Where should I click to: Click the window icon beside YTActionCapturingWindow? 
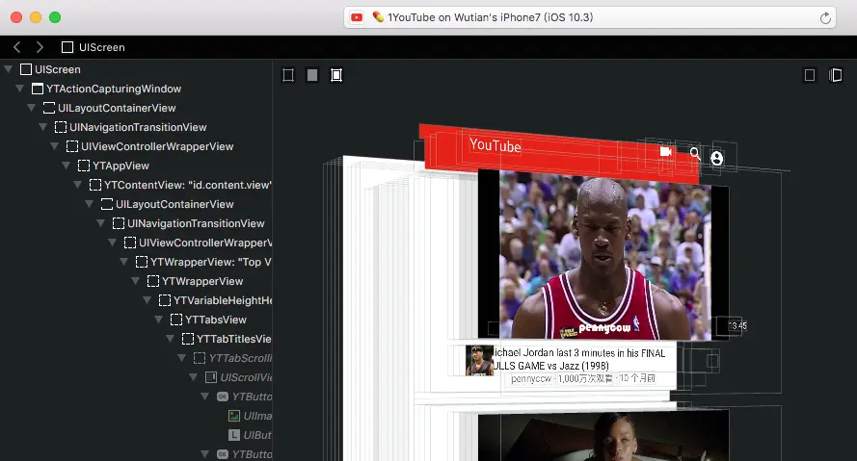(38, 89)
